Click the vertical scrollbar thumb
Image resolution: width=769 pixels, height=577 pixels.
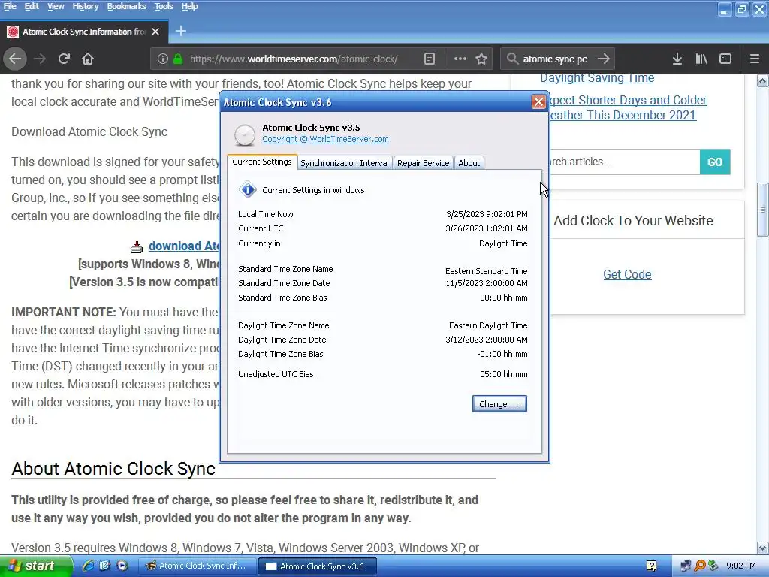(763, 210)
